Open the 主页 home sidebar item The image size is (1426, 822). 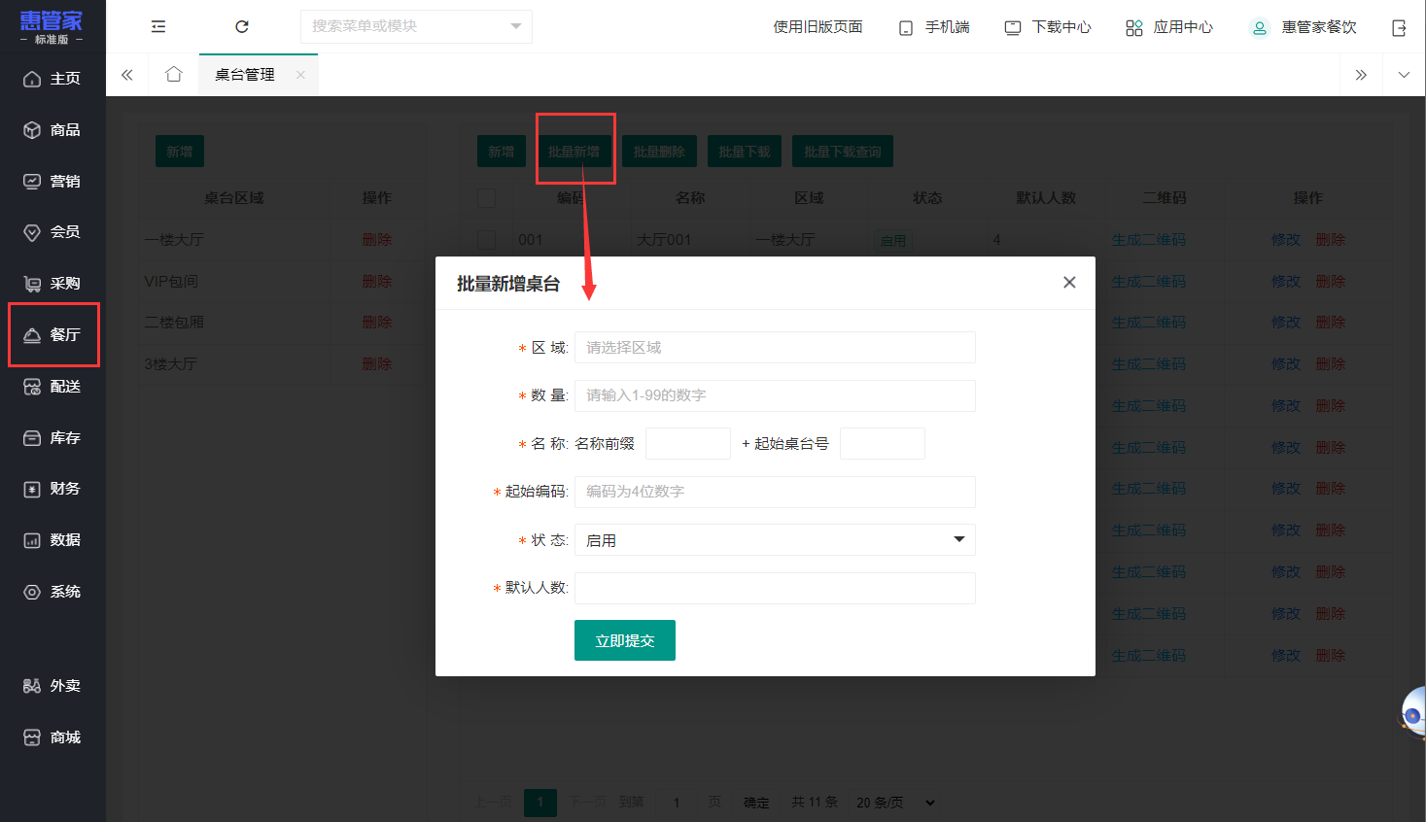(52, 79)
